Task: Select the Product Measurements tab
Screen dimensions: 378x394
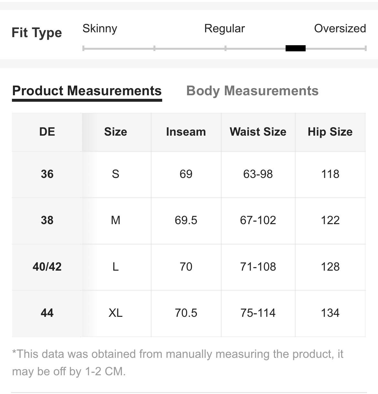Action: coord(87,91)
